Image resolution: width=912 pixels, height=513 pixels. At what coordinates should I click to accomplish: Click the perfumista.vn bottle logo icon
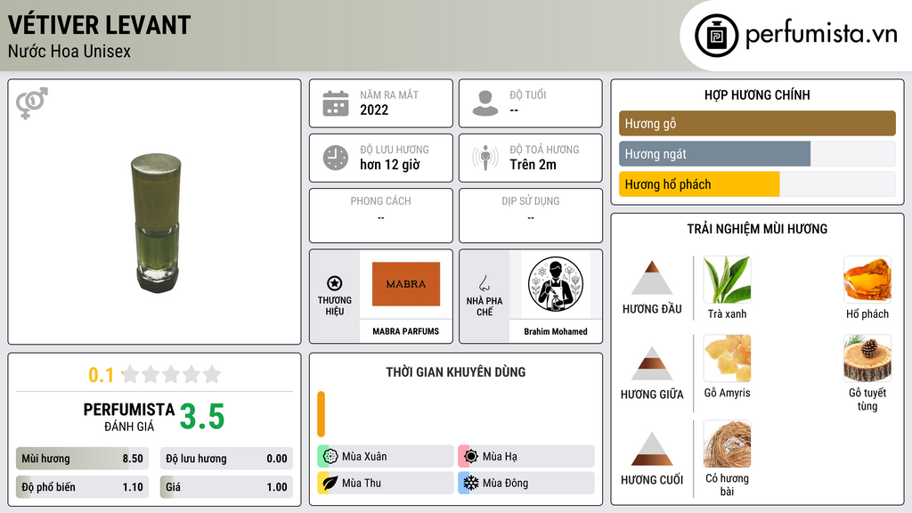[716, 36]
